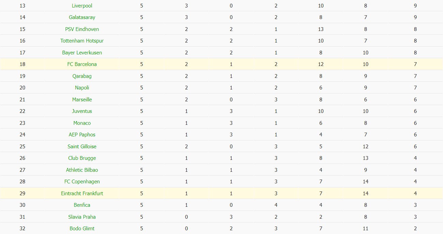Select the Marseille team link

(x=82, y=100)
